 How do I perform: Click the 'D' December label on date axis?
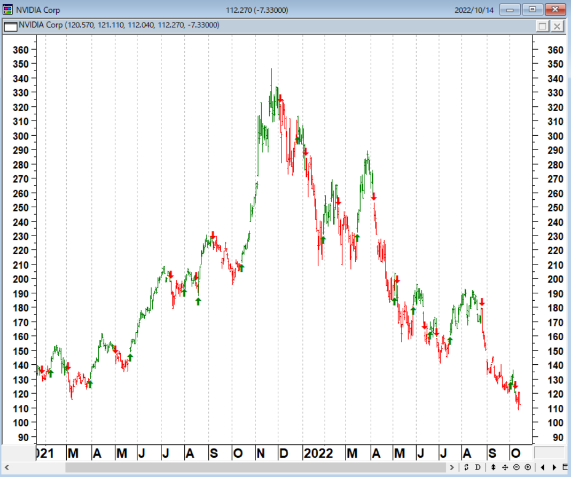(x=283, y=453)
